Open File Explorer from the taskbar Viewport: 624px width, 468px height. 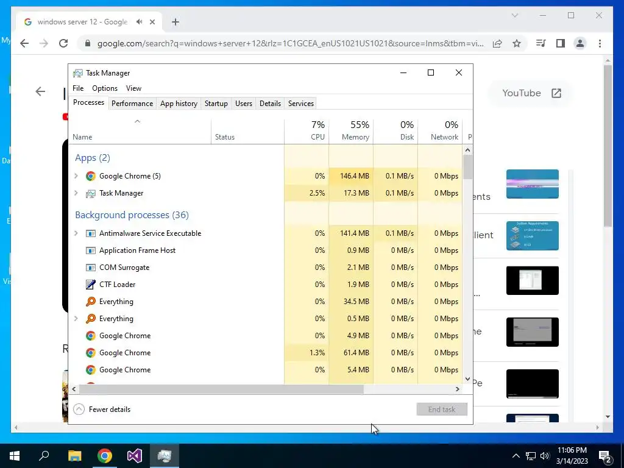click(x=74, y=456)
